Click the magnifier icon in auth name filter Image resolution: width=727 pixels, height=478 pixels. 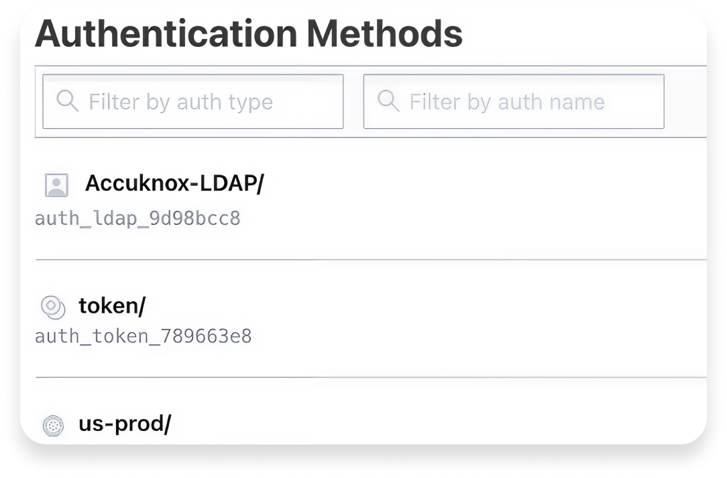point(388,101)
